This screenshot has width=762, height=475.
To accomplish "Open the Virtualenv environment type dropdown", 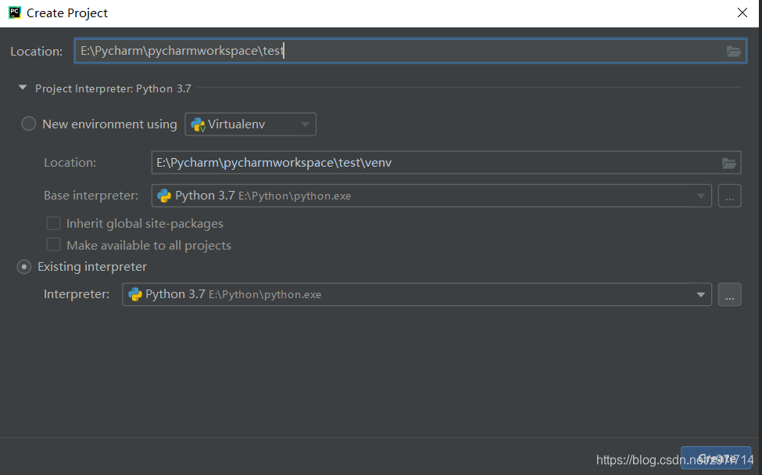I will tap(250, 124).
